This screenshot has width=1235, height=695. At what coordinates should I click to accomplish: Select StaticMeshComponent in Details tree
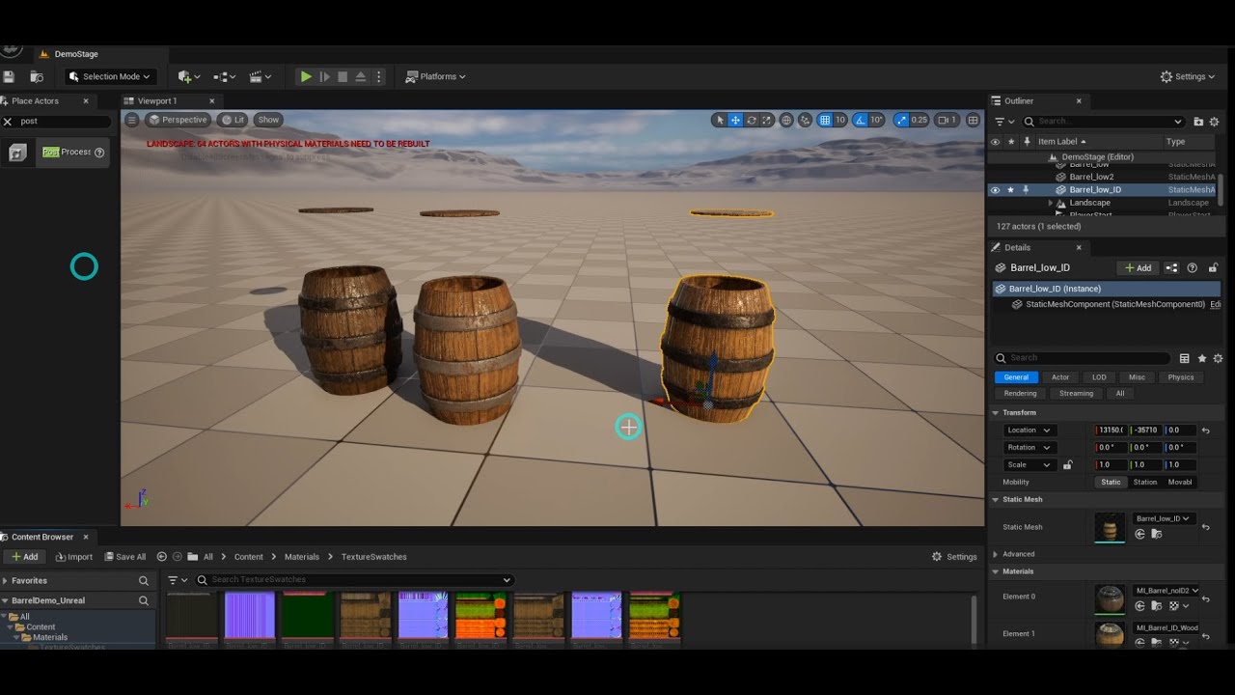[1115, 304]
